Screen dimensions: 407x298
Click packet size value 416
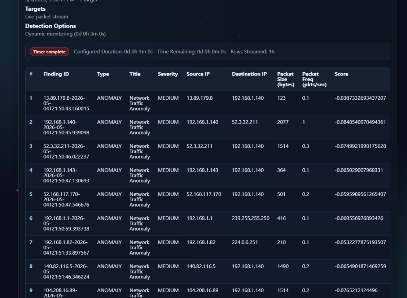point(281,218)
